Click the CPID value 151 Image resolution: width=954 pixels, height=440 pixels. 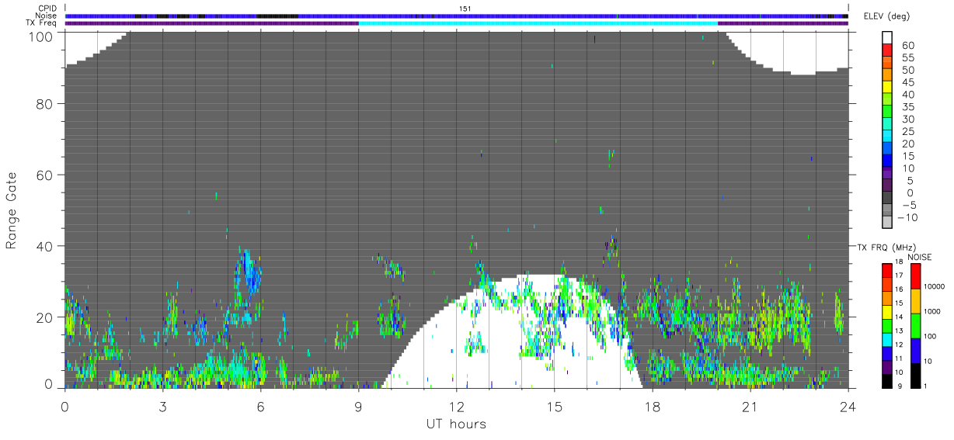tap(465, 9)
